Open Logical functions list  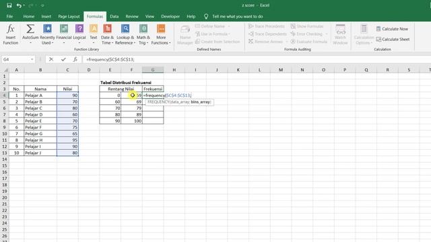(79, 34)
